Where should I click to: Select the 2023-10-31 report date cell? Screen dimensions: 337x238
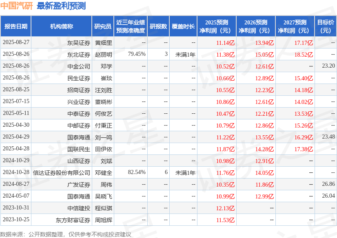(16, 207)
